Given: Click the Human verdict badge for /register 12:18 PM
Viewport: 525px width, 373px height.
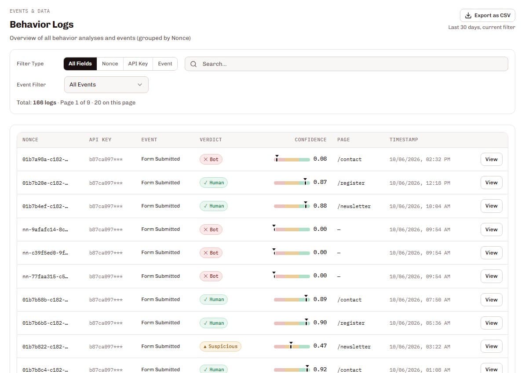Looking at the screenshot, I should click(x=214, y=183).
